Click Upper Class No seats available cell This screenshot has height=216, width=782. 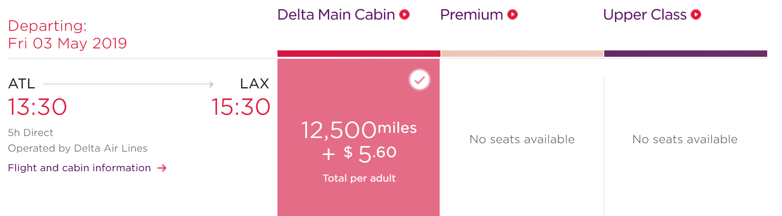point(685,139)
